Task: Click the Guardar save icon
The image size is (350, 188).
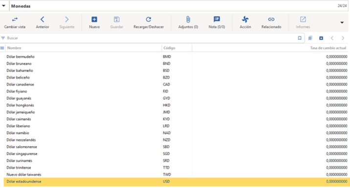Action: tap(116, 19)
